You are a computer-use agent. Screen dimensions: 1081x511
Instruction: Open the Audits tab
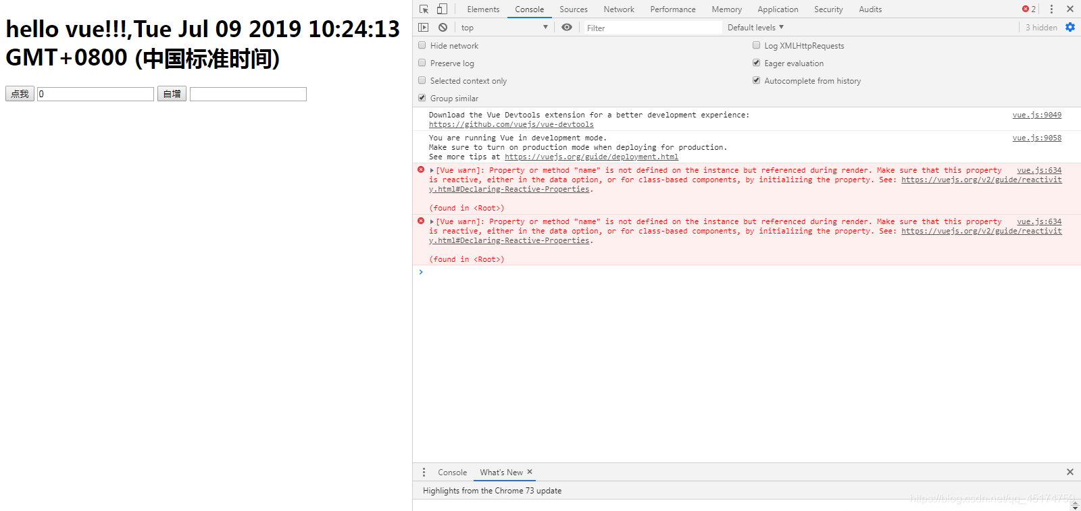click(x=870, y=9)
